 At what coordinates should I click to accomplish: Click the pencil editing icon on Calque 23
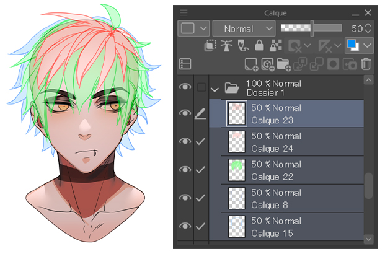[x=200, y=113]
